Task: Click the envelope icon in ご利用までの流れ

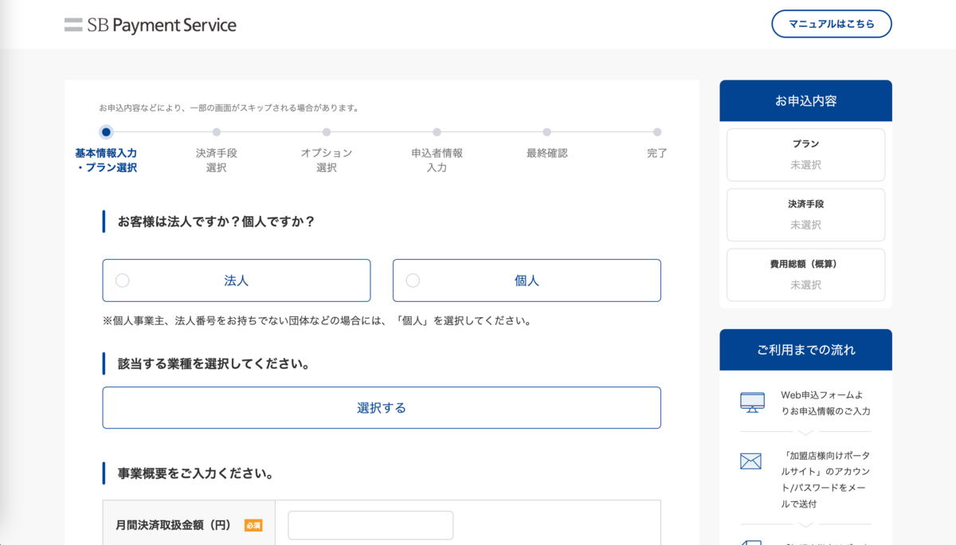Action: 750,461
